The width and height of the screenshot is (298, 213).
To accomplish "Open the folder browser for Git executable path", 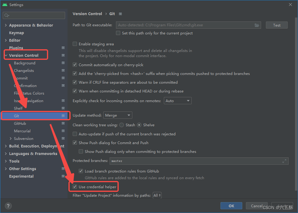I will (257, 25).
